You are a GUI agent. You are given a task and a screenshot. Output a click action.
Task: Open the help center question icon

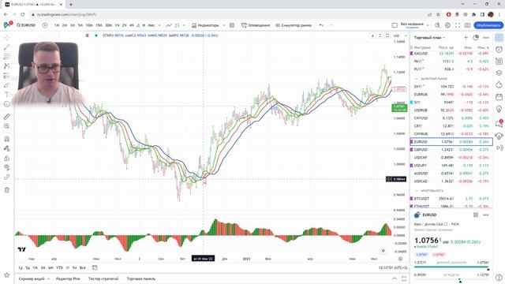(499, 277)
